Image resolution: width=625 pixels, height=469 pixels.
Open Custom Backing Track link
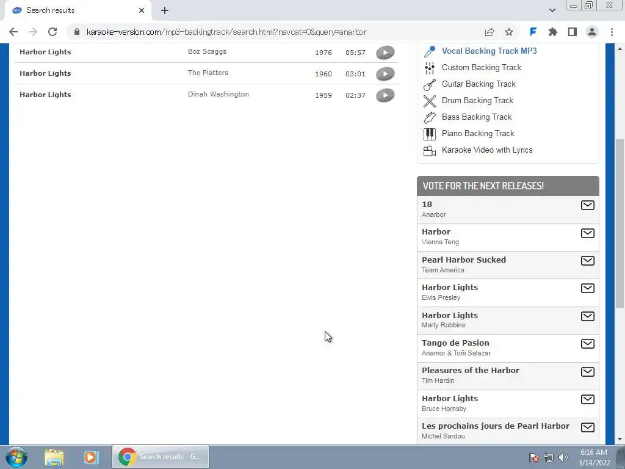coord(482,67)
